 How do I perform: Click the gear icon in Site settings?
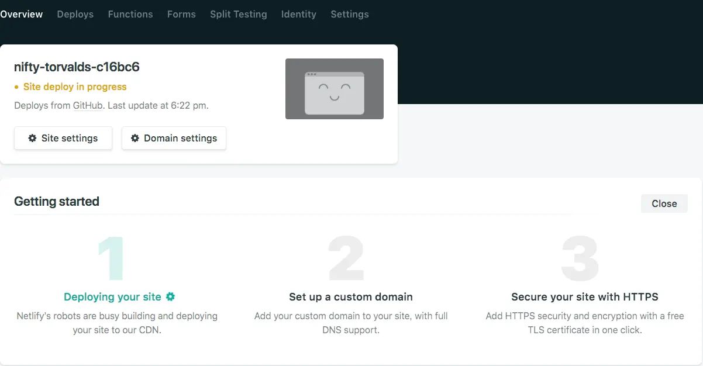tap(33, 138)
